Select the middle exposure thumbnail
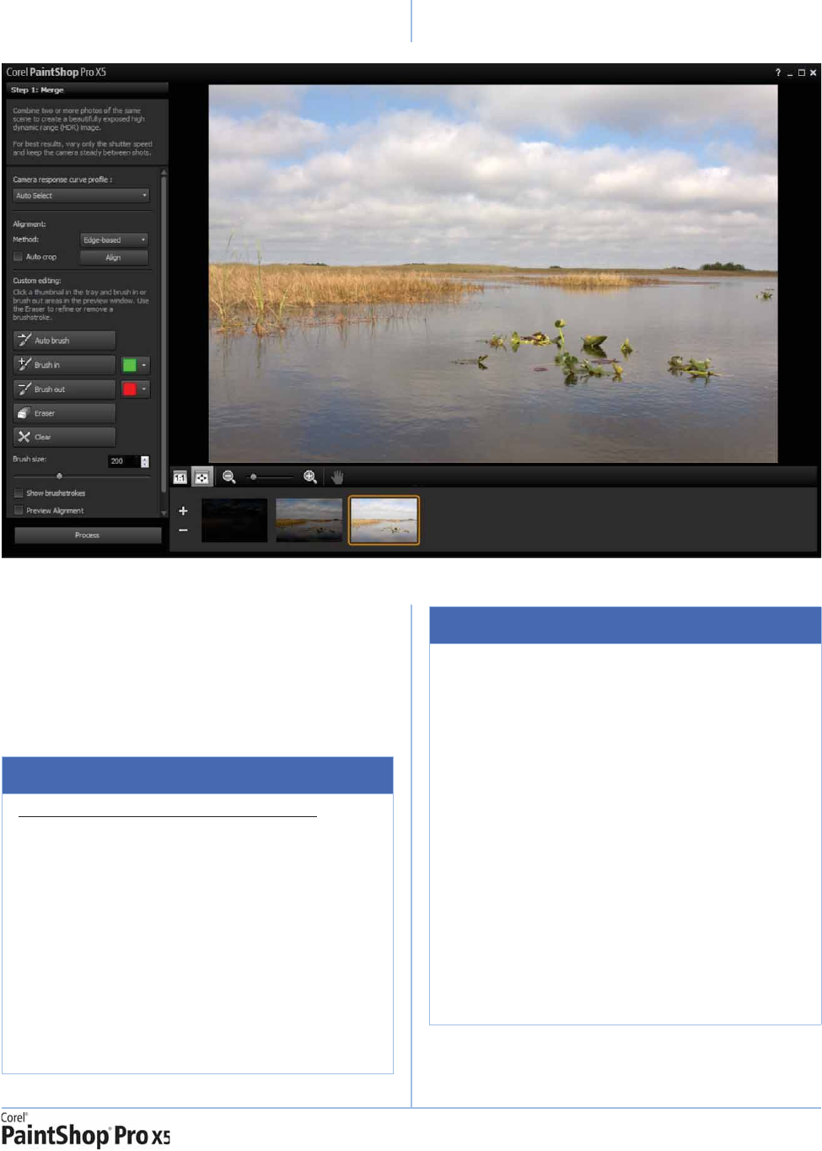The width and height of the screenshot is (822, 1151). (x=309, y=520)
